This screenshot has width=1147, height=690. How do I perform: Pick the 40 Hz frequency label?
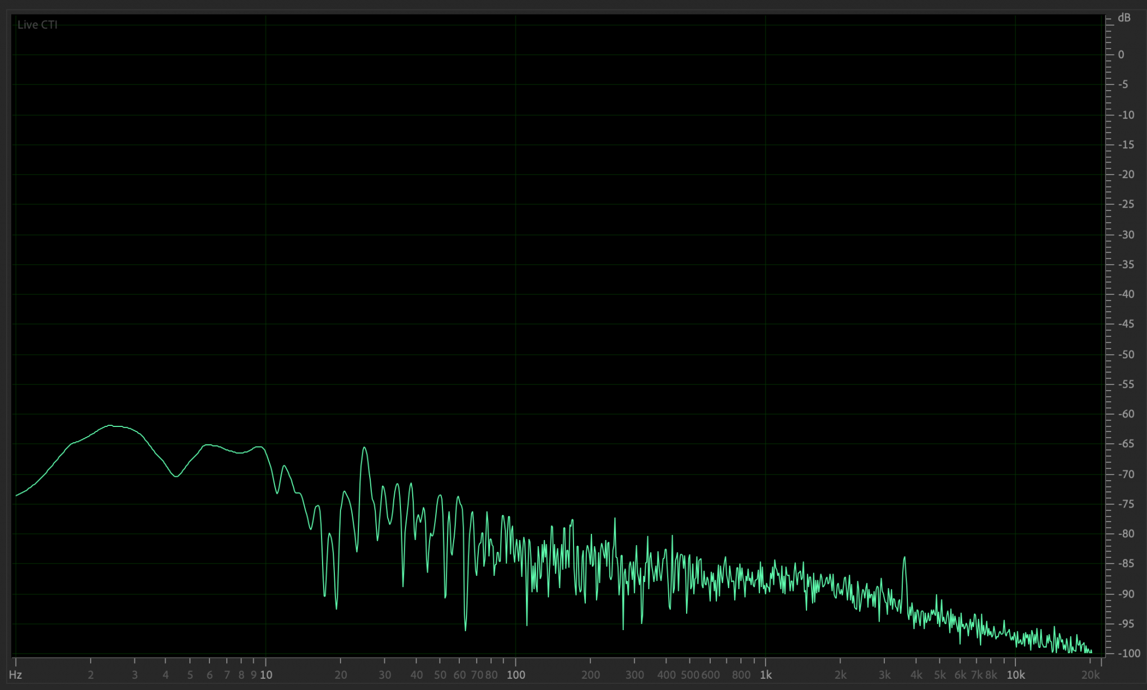click(x=416, y=675)
